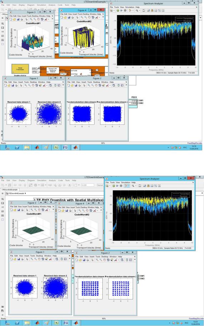This screenshot has width=204, height=326.
Task: Scale axes limits icon, Spectrum Analyzer (12:19 screenshot)
Action: (144, 10)
